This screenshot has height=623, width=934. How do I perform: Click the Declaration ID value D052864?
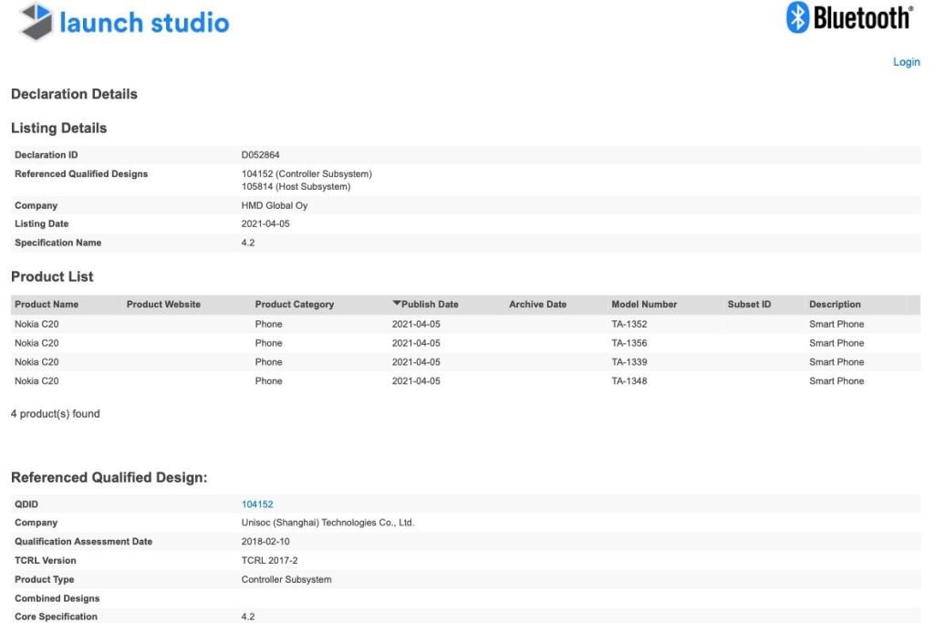coord(260,155)
